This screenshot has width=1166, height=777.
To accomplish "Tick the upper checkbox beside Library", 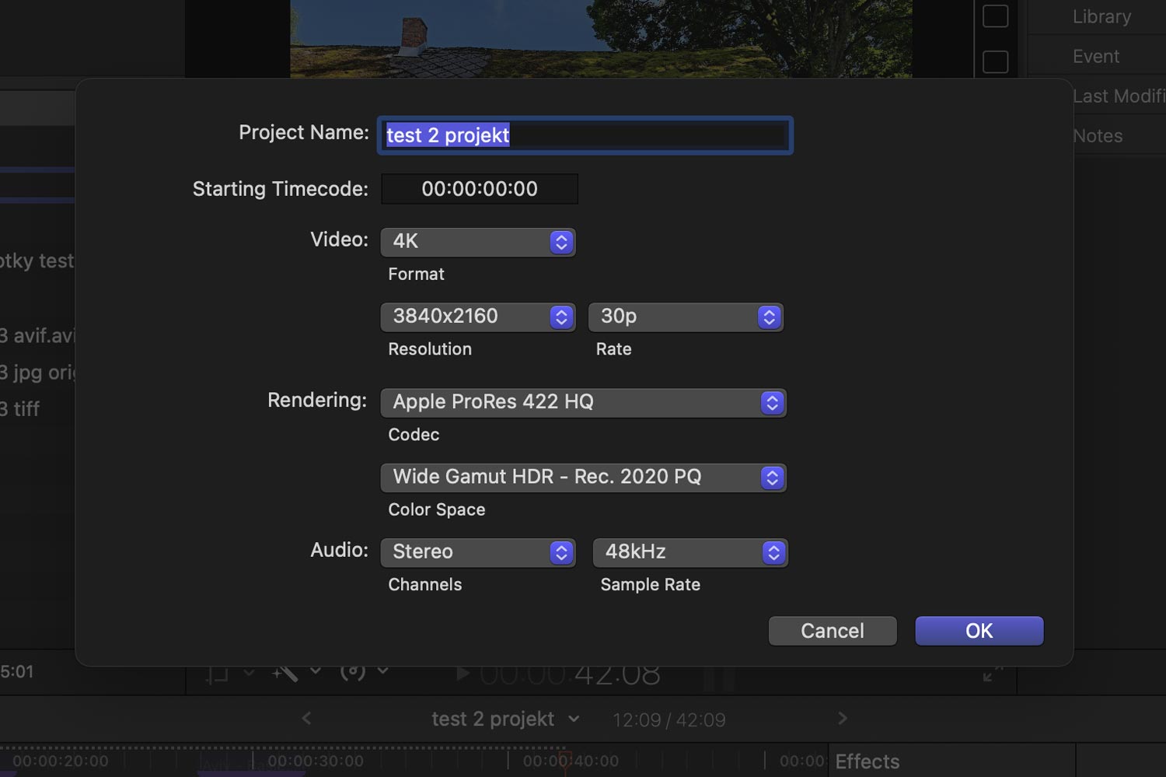I will [x=995, y=16].
